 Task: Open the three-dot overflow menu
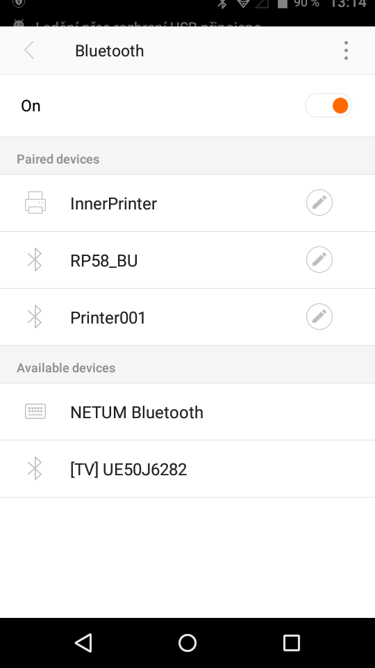coord(346,50)
